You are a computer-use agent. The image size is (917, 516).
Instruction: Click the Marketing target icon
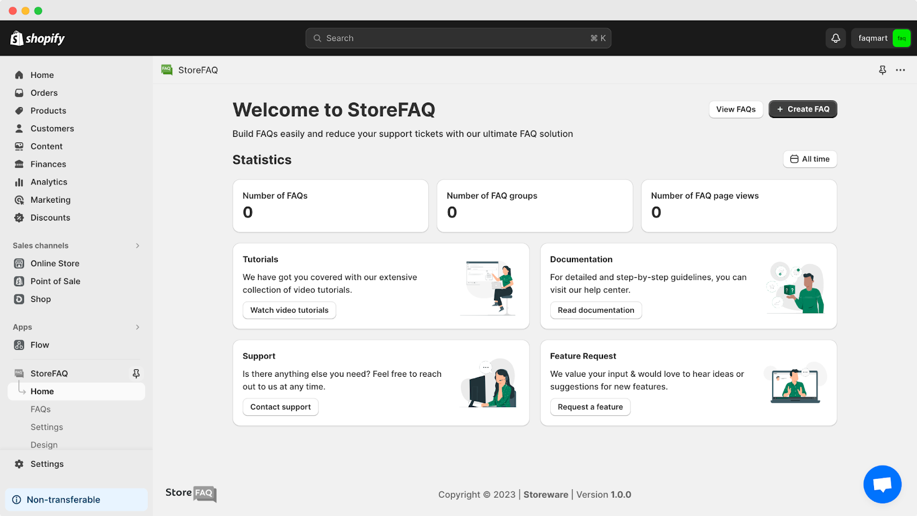pyautogui.click(x=19, y=200)
